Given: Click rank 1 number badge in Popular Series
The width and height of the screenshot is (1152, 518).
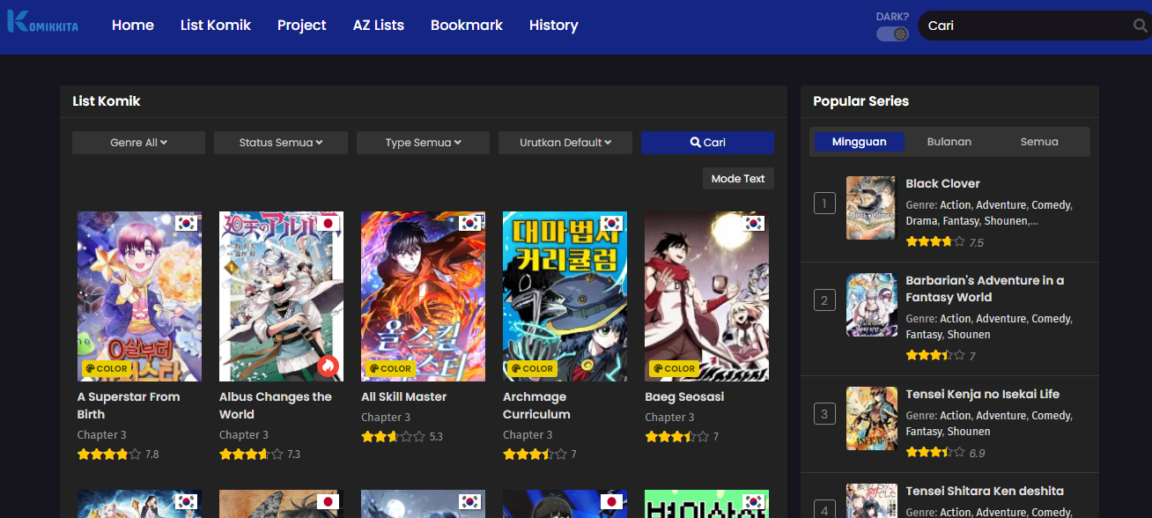Looking at the screenshot, I should (824, 204).
